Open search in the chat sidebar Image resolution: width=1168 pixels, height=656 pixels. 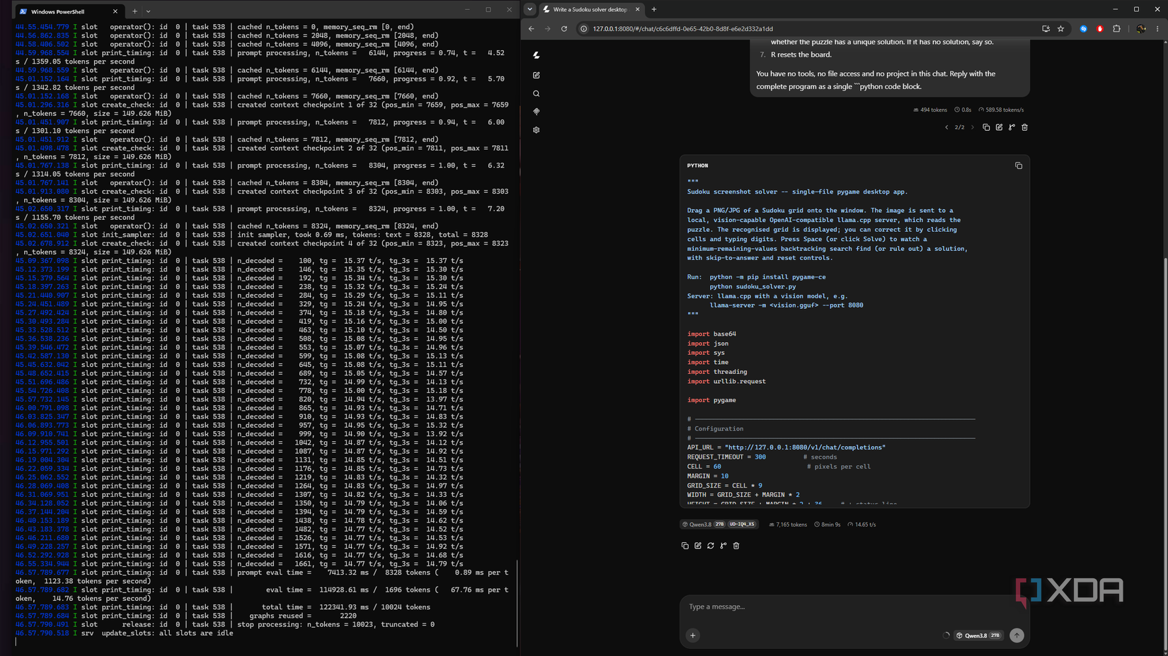tap(537, 93)
